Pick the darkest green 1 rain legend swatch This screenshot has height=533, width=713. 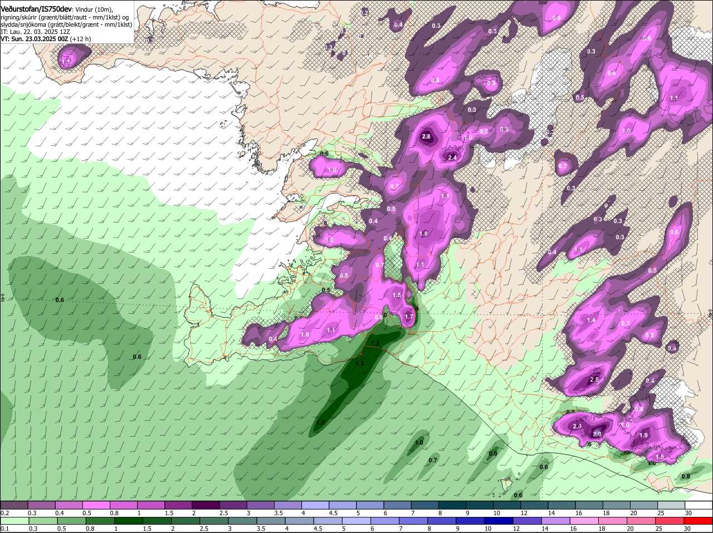pyautogui.click(x=128, y=521)
